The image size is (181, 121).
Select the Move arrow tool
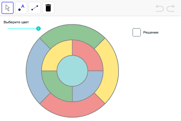click(8, 8)
